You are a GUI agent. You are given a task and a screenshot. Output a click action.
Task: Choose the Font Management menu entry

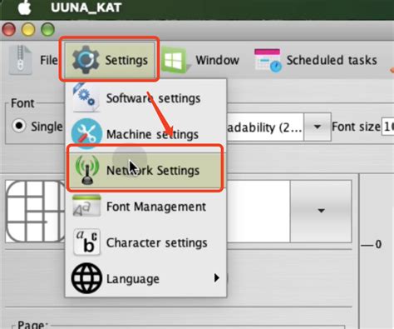click(x=146, y=207)
